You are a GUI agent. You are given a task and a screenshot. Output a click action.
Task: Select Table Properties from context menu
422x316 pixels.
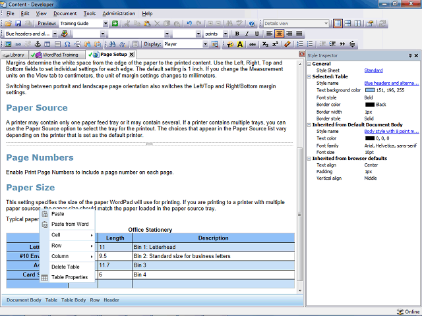click(69, 277)
